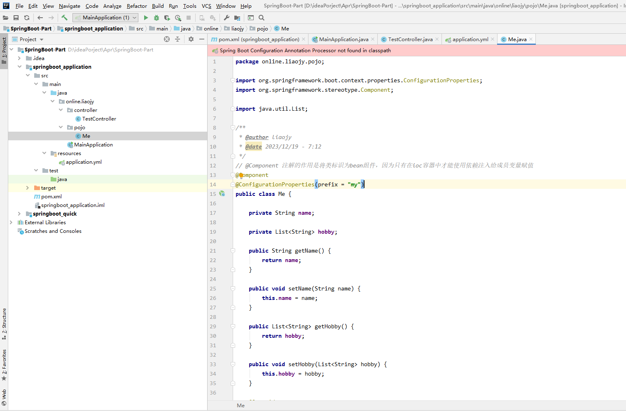Collapse the pojo package

pyautogui.click(x=61, y=127)
